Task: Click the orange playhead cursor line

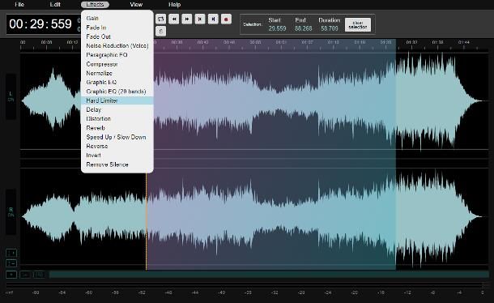Action: tap(147, 220)
